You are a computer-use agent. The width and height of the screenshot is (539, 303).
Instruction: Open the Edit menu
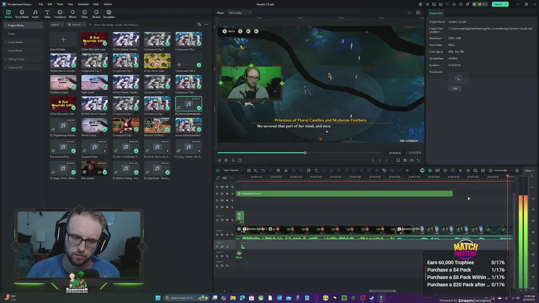tap(50, 4)
